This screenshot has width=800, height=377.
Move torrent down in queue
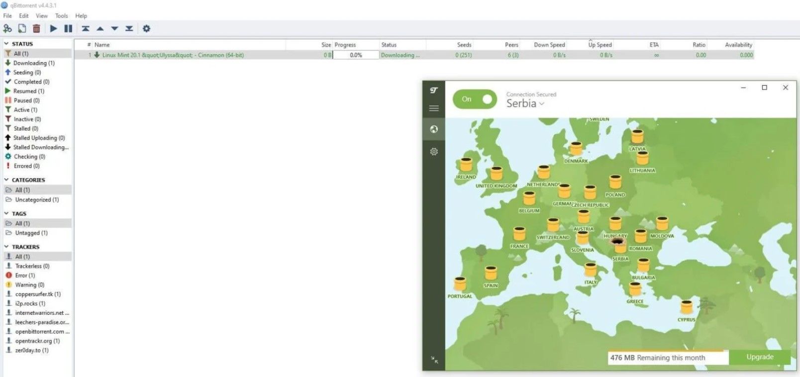(114, 28)
